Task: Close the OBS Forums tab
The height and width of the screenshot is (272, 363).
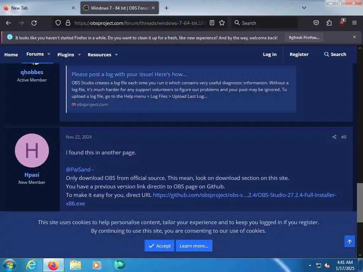Action: coord(153,8)
